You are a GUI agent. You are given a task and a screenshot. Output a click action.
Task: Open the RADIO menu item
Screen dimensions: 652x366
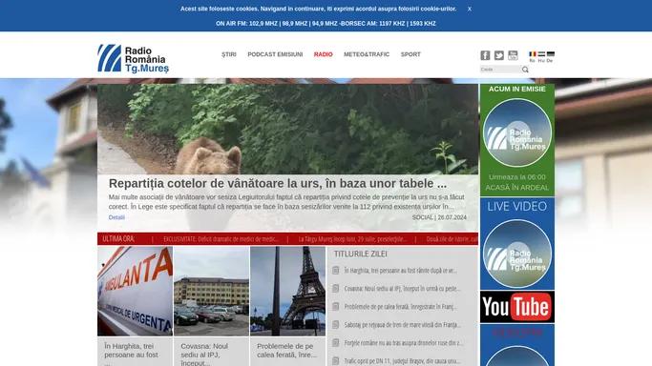[x=323, y=54]
